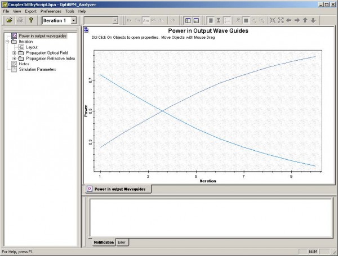Click the Help question mark icon
Image resolution: width=338 pixels, height=256 pixels.
tap(31, 20)
